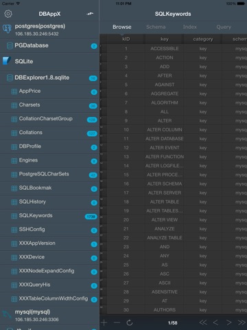Open the PGDatabase node
Image resolution: width=247 pixels, height=330 pixels.
[49, 45]
